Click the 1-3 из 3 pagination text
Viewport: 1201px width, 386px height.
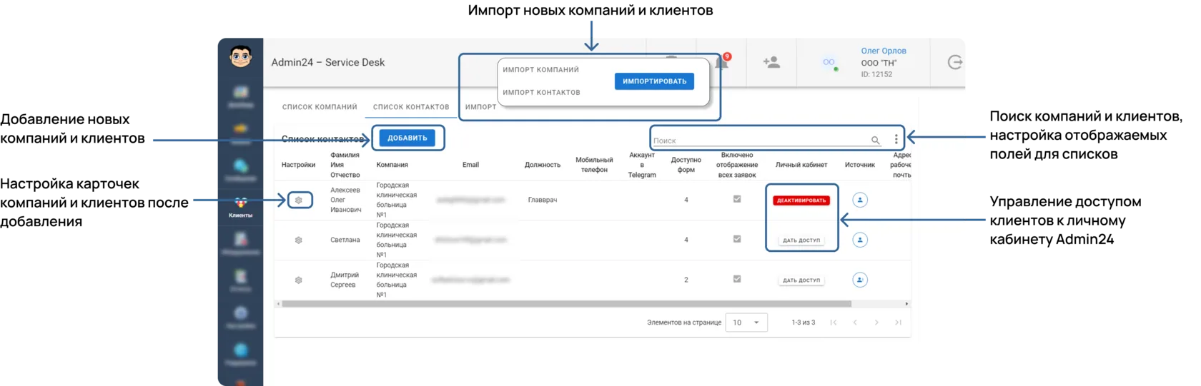point(803,322)
